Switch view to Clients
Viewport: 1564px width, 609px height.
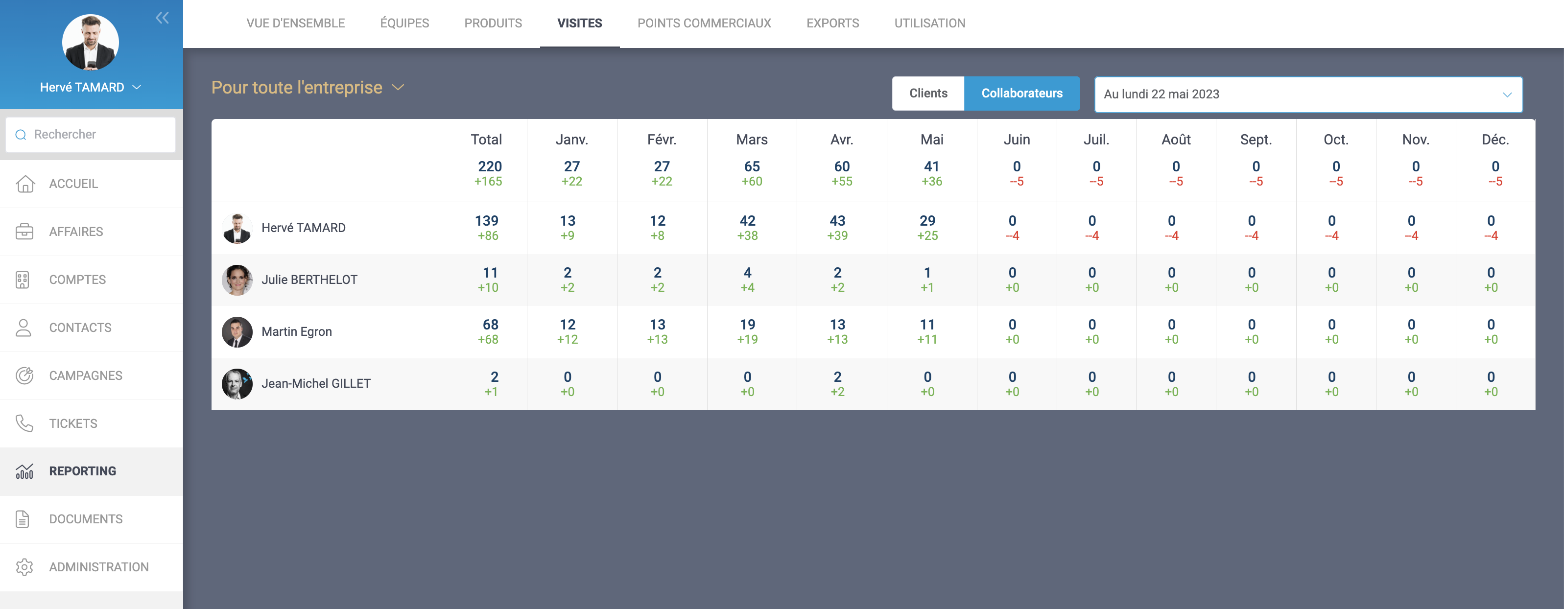[x=928, y=94]
